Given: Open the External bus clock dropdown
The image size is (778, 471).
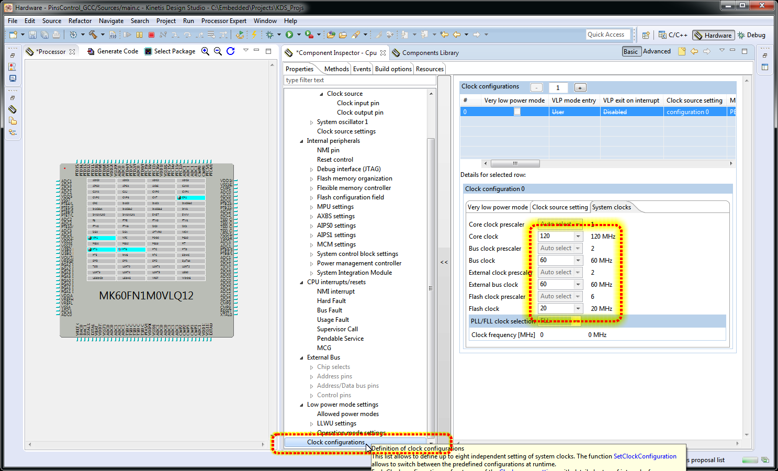Looking at the screenshot, I should [578, 284].
